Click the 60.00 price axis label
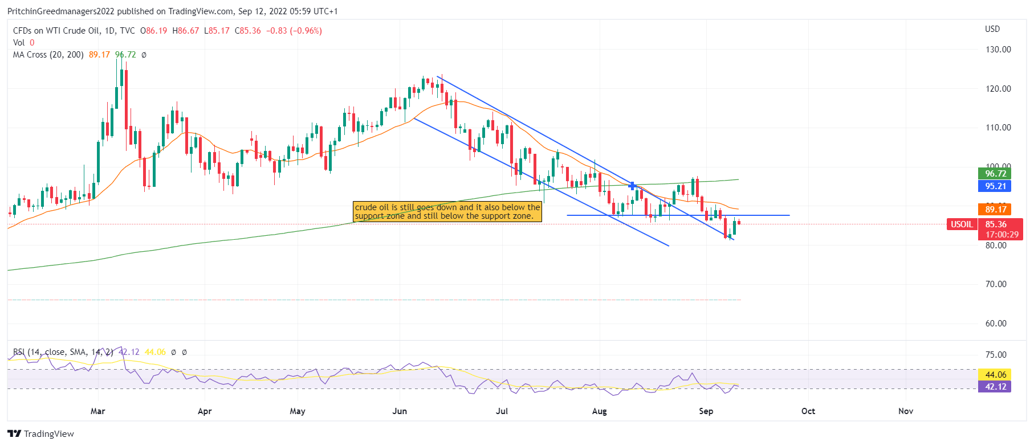 coord(996,324)
